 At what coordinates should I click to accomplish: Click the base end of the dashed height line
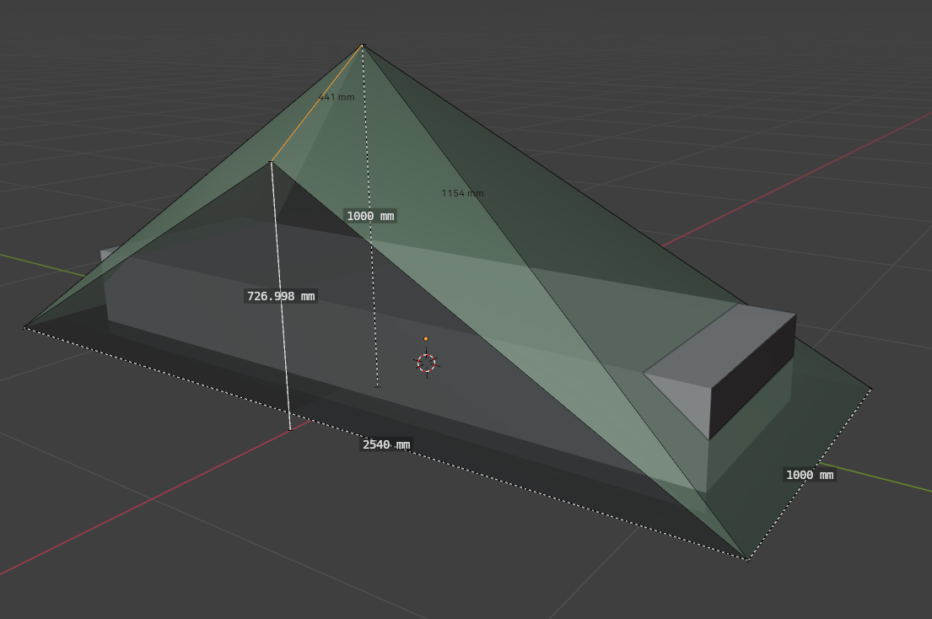tap(377, 387)
